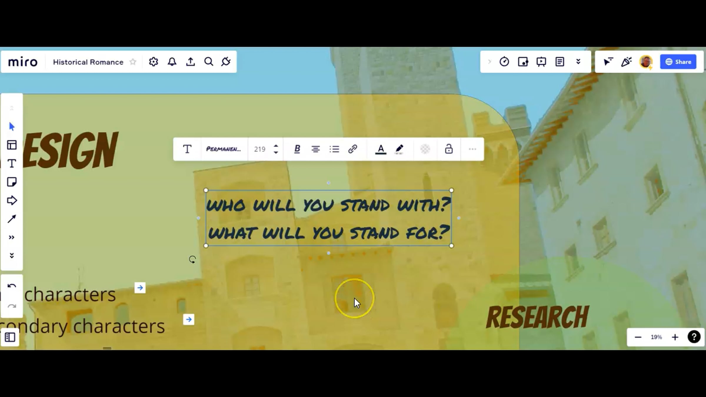This screenshot has width=706, height=397.
Task: Start presentation mode
Action: click(541, 62)
